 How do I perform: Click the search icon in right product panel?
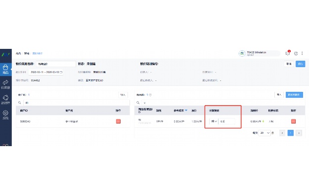pos(138,103)
